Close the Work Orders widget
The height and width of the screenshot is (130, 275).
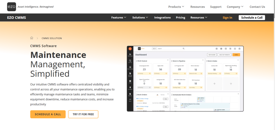coord(168,94)
